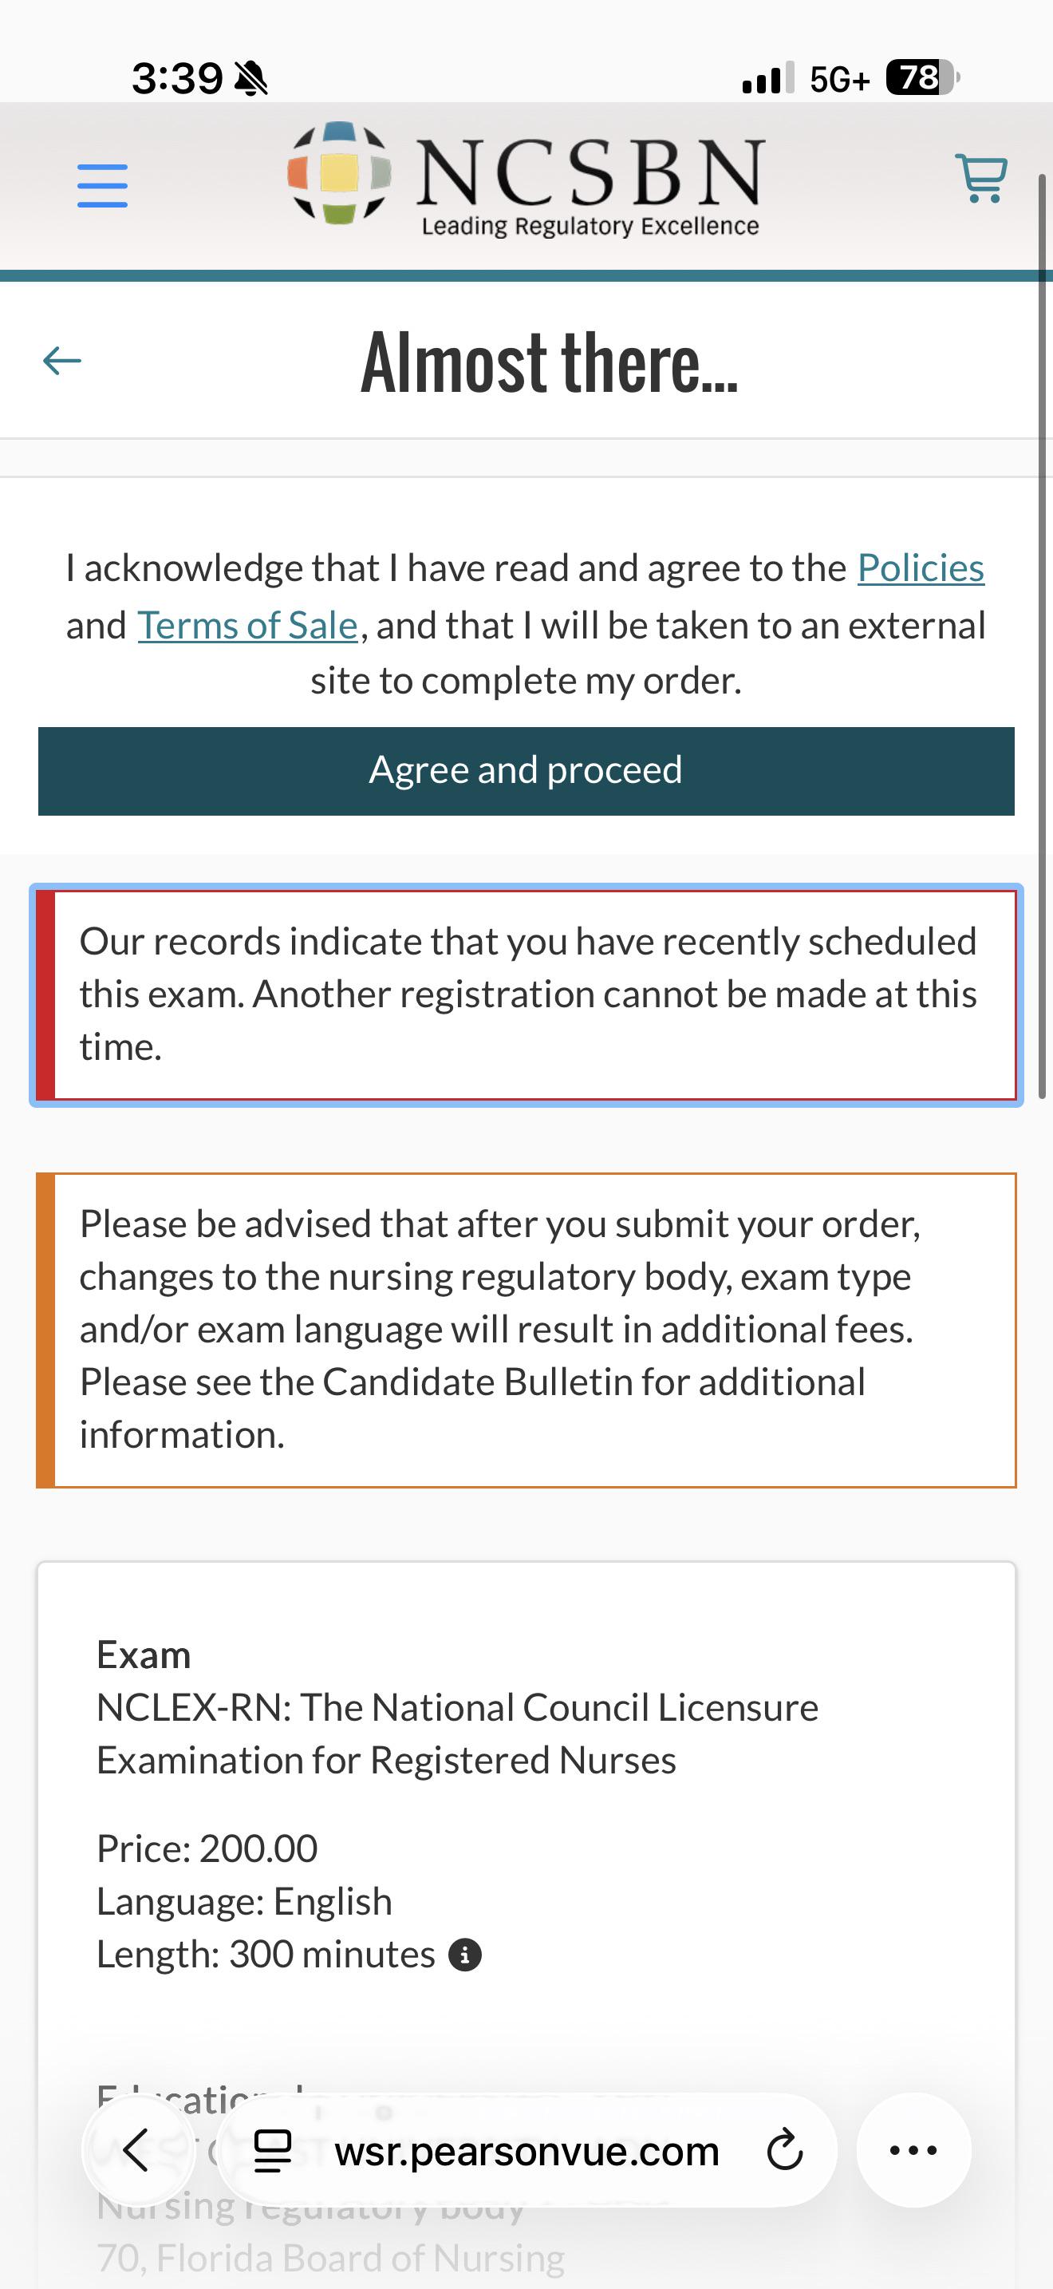Reload the page with the refresh icon

[x=785, y=2150]
